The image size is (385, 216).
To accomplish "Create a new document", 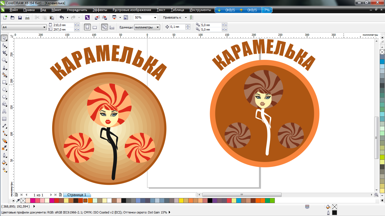I will [5, 17].
